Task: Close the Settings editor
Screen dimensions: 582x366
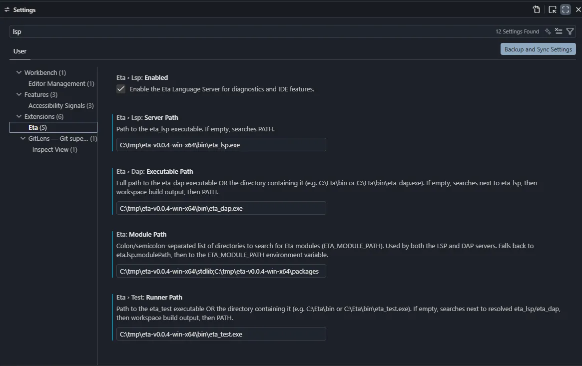Action: click(x=578, y=9)
